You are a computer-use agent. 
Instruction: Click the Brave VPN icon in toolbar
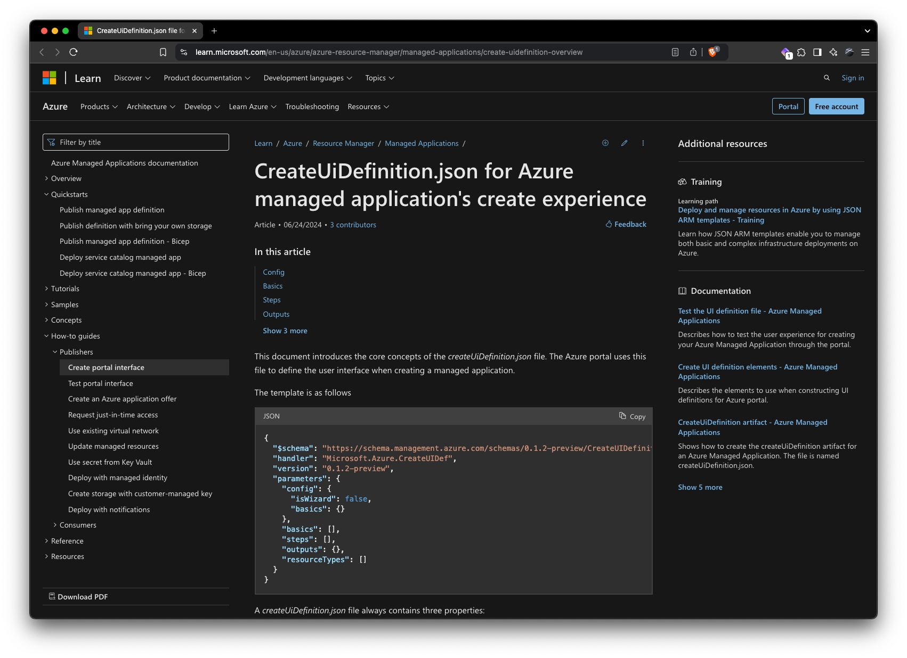849,52
